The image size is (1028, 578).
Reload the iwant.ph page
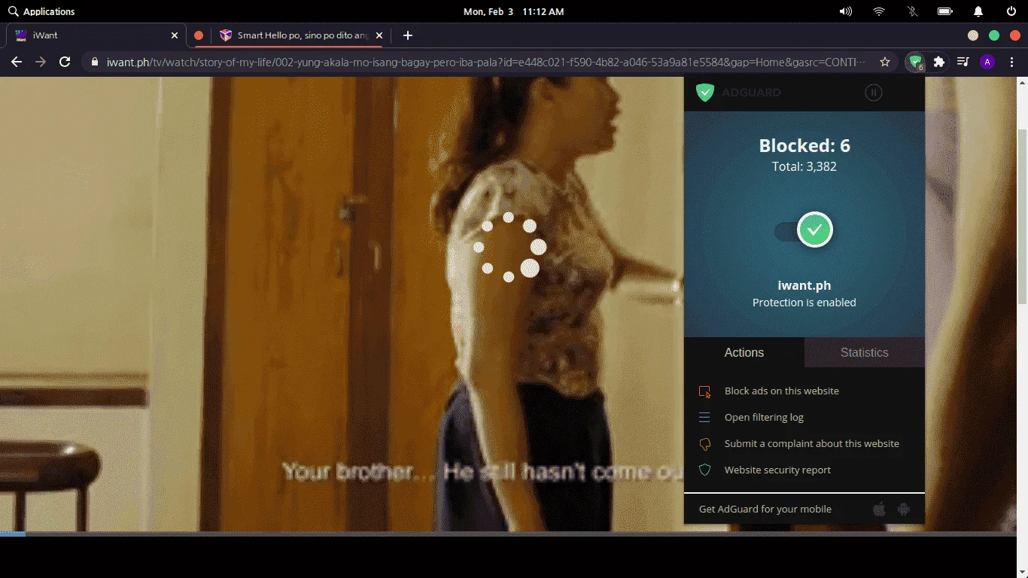point(65,62)
